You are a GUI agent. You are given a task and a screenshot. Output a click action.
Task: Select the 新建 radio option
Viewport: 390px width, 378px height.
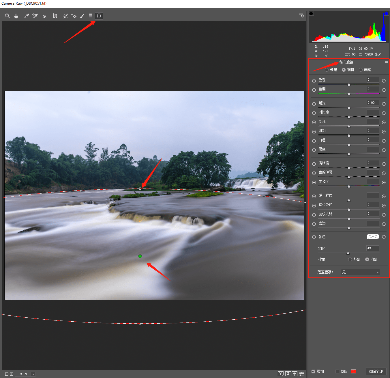coord(327,70)
